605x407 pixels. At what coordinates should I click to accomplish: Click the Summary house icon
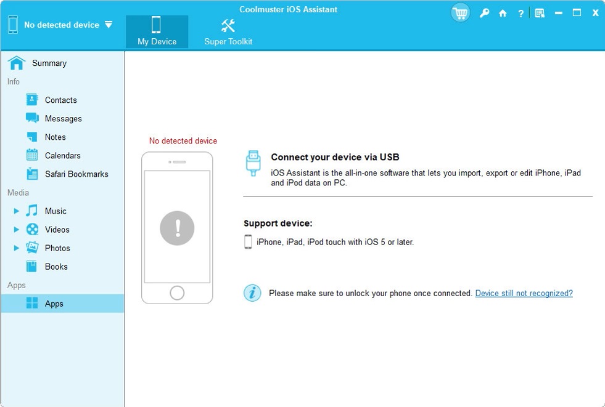coord(17,63)
